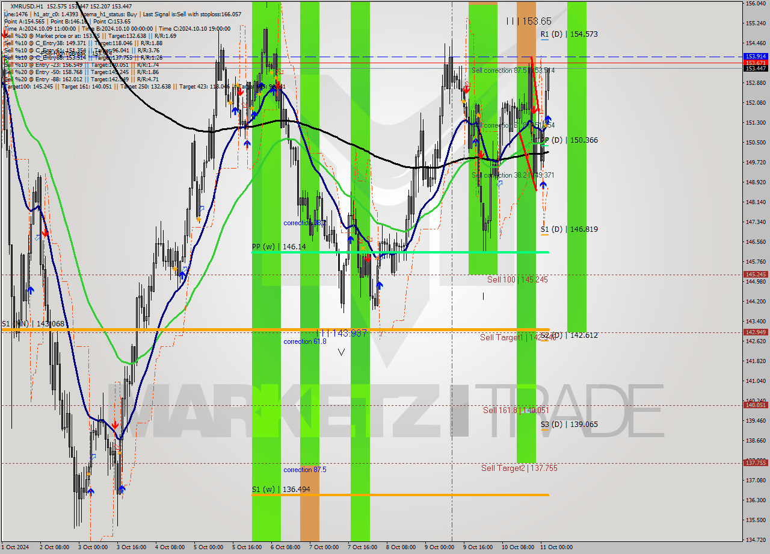The height and width of the screenshot is (554, 770).
Task: Select the line reading 'Last Signal is:Sell with stoploss:166.057'
Action: click(191, 14)
